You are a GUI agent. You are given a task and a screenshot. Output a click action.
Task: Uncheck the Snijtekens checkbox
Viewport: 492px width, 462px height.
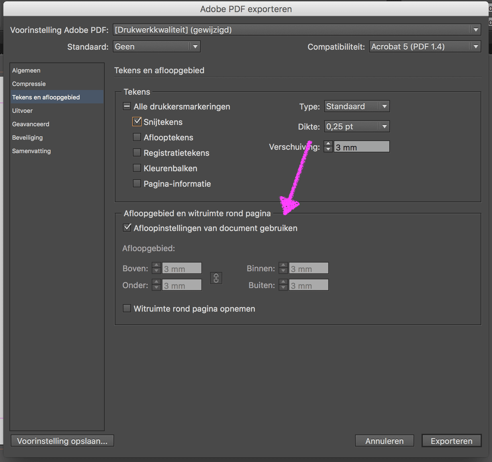pyautogui.click(x=137, y=122)
